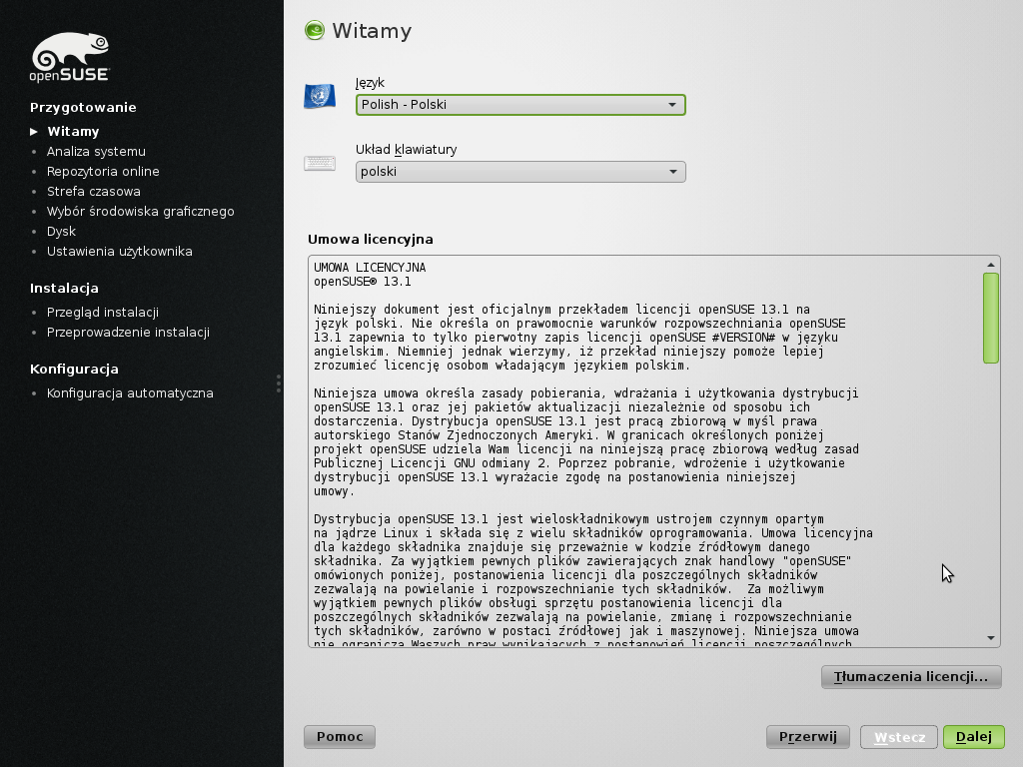Click the openSUSE chameleon logo
Screen dimensions: 1023x767
tap(69, 57)
